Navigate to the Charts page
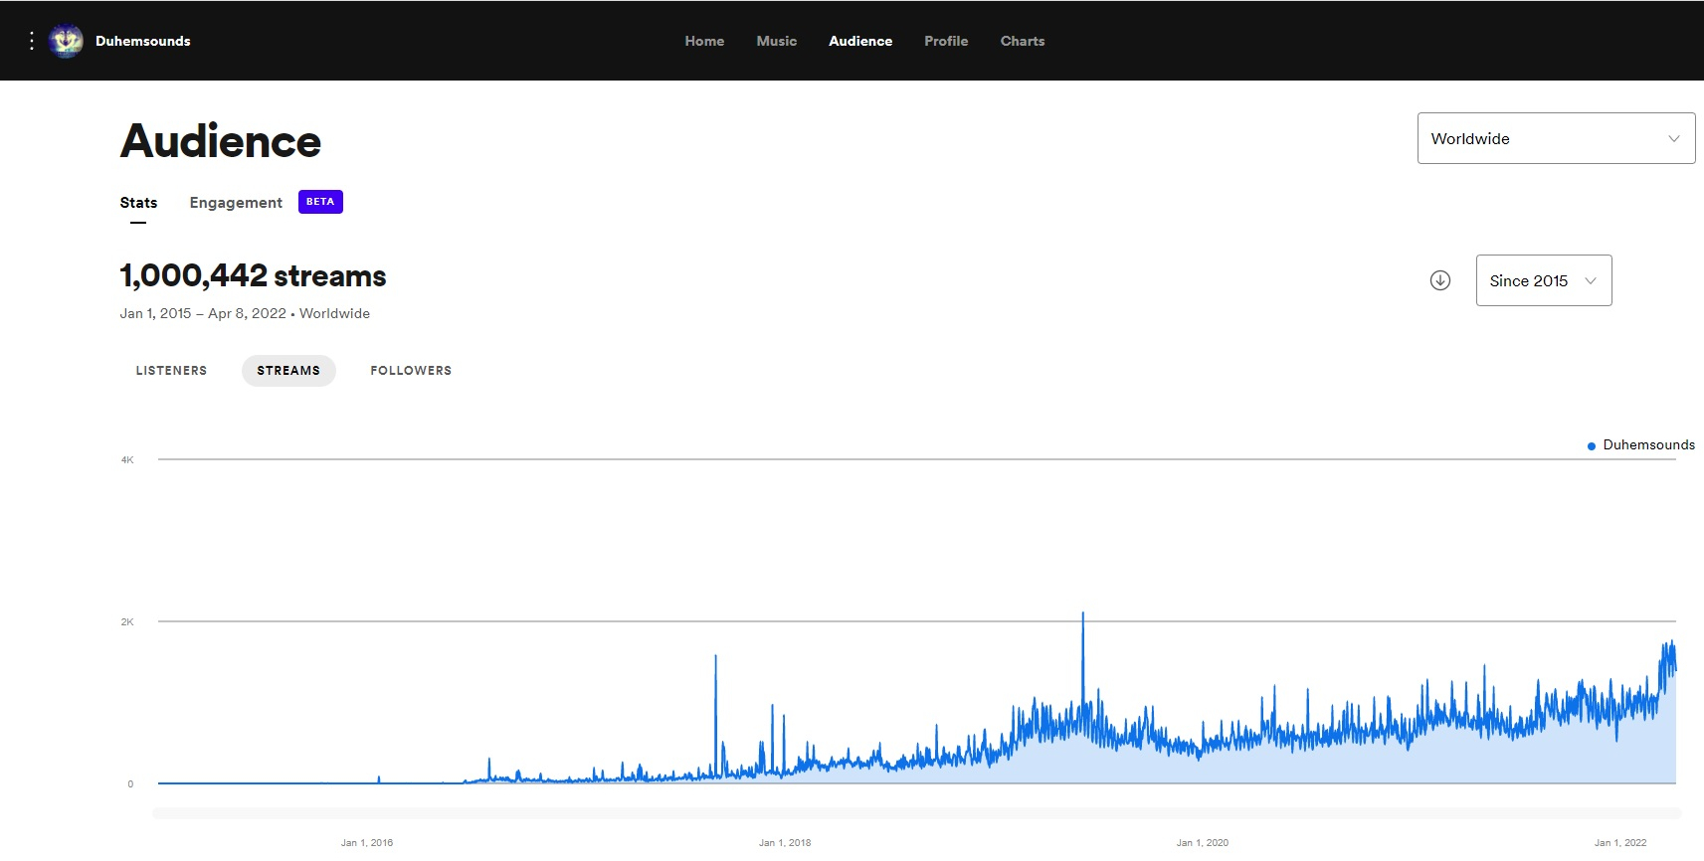Screen dimensions: 1704x861 [1022, 41]
